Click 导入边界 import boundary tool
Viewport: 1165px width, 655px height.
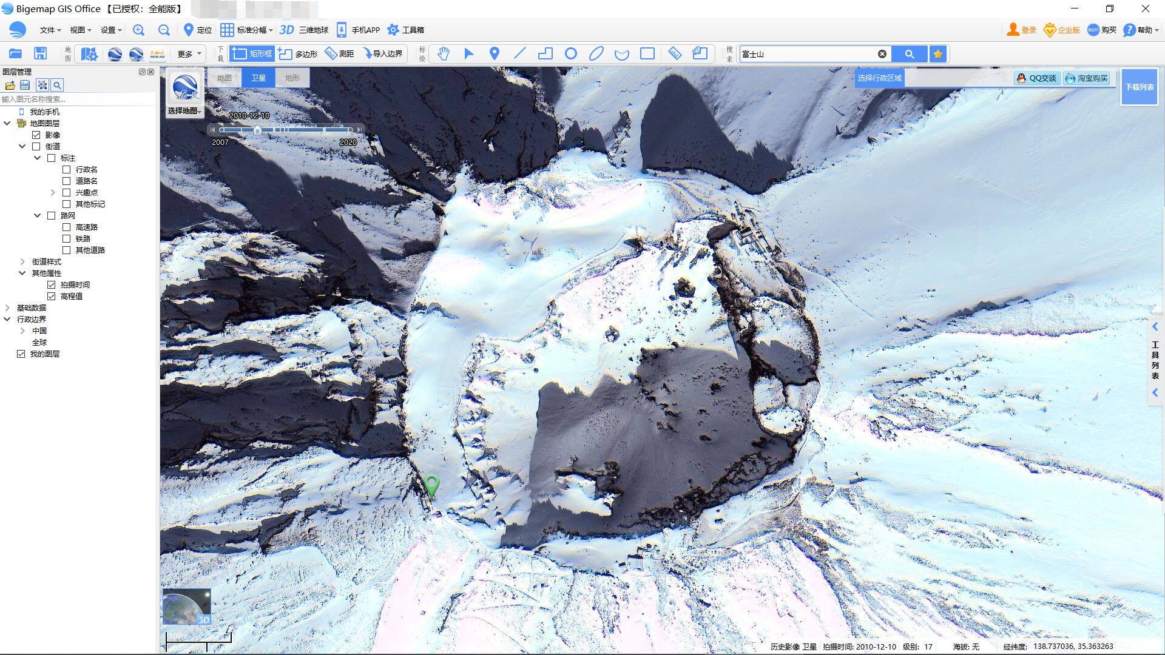pos(383,53)
